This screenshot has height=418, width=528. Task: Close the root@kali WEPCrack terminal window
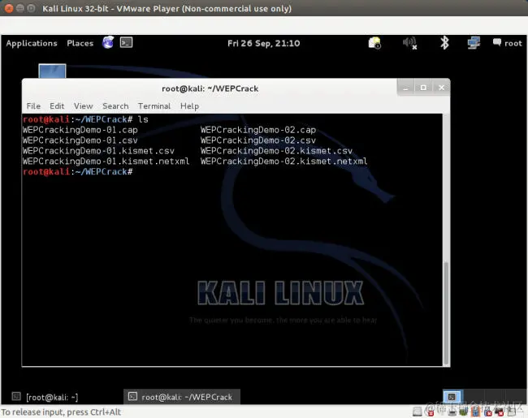(x=441, y=88)
